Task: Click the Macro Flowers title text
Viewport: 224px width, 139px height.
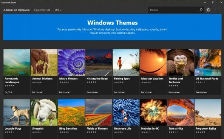Action: (68, 79)
